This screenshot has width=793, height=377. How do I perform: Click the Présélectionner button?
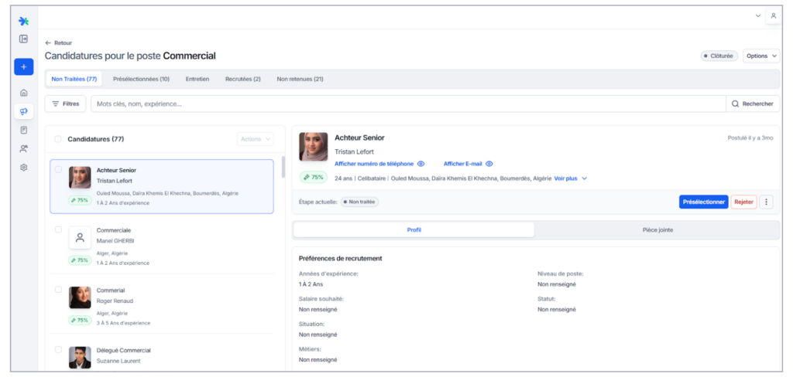click(x=703, y=202)
